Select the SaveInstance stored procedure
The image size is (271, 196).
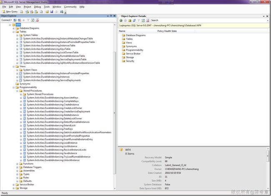pos(52,153)
